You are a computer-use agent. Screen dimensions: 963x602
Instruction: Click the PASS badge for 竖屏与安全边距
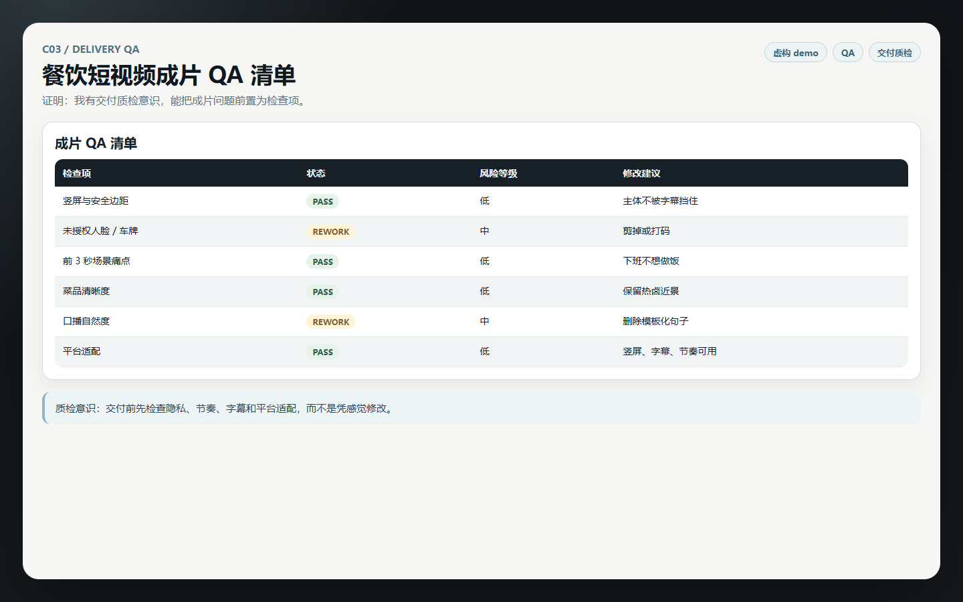(x=323, y=201)
